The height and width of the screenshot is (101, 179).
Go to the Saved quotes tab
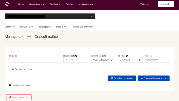pos(44,27)
